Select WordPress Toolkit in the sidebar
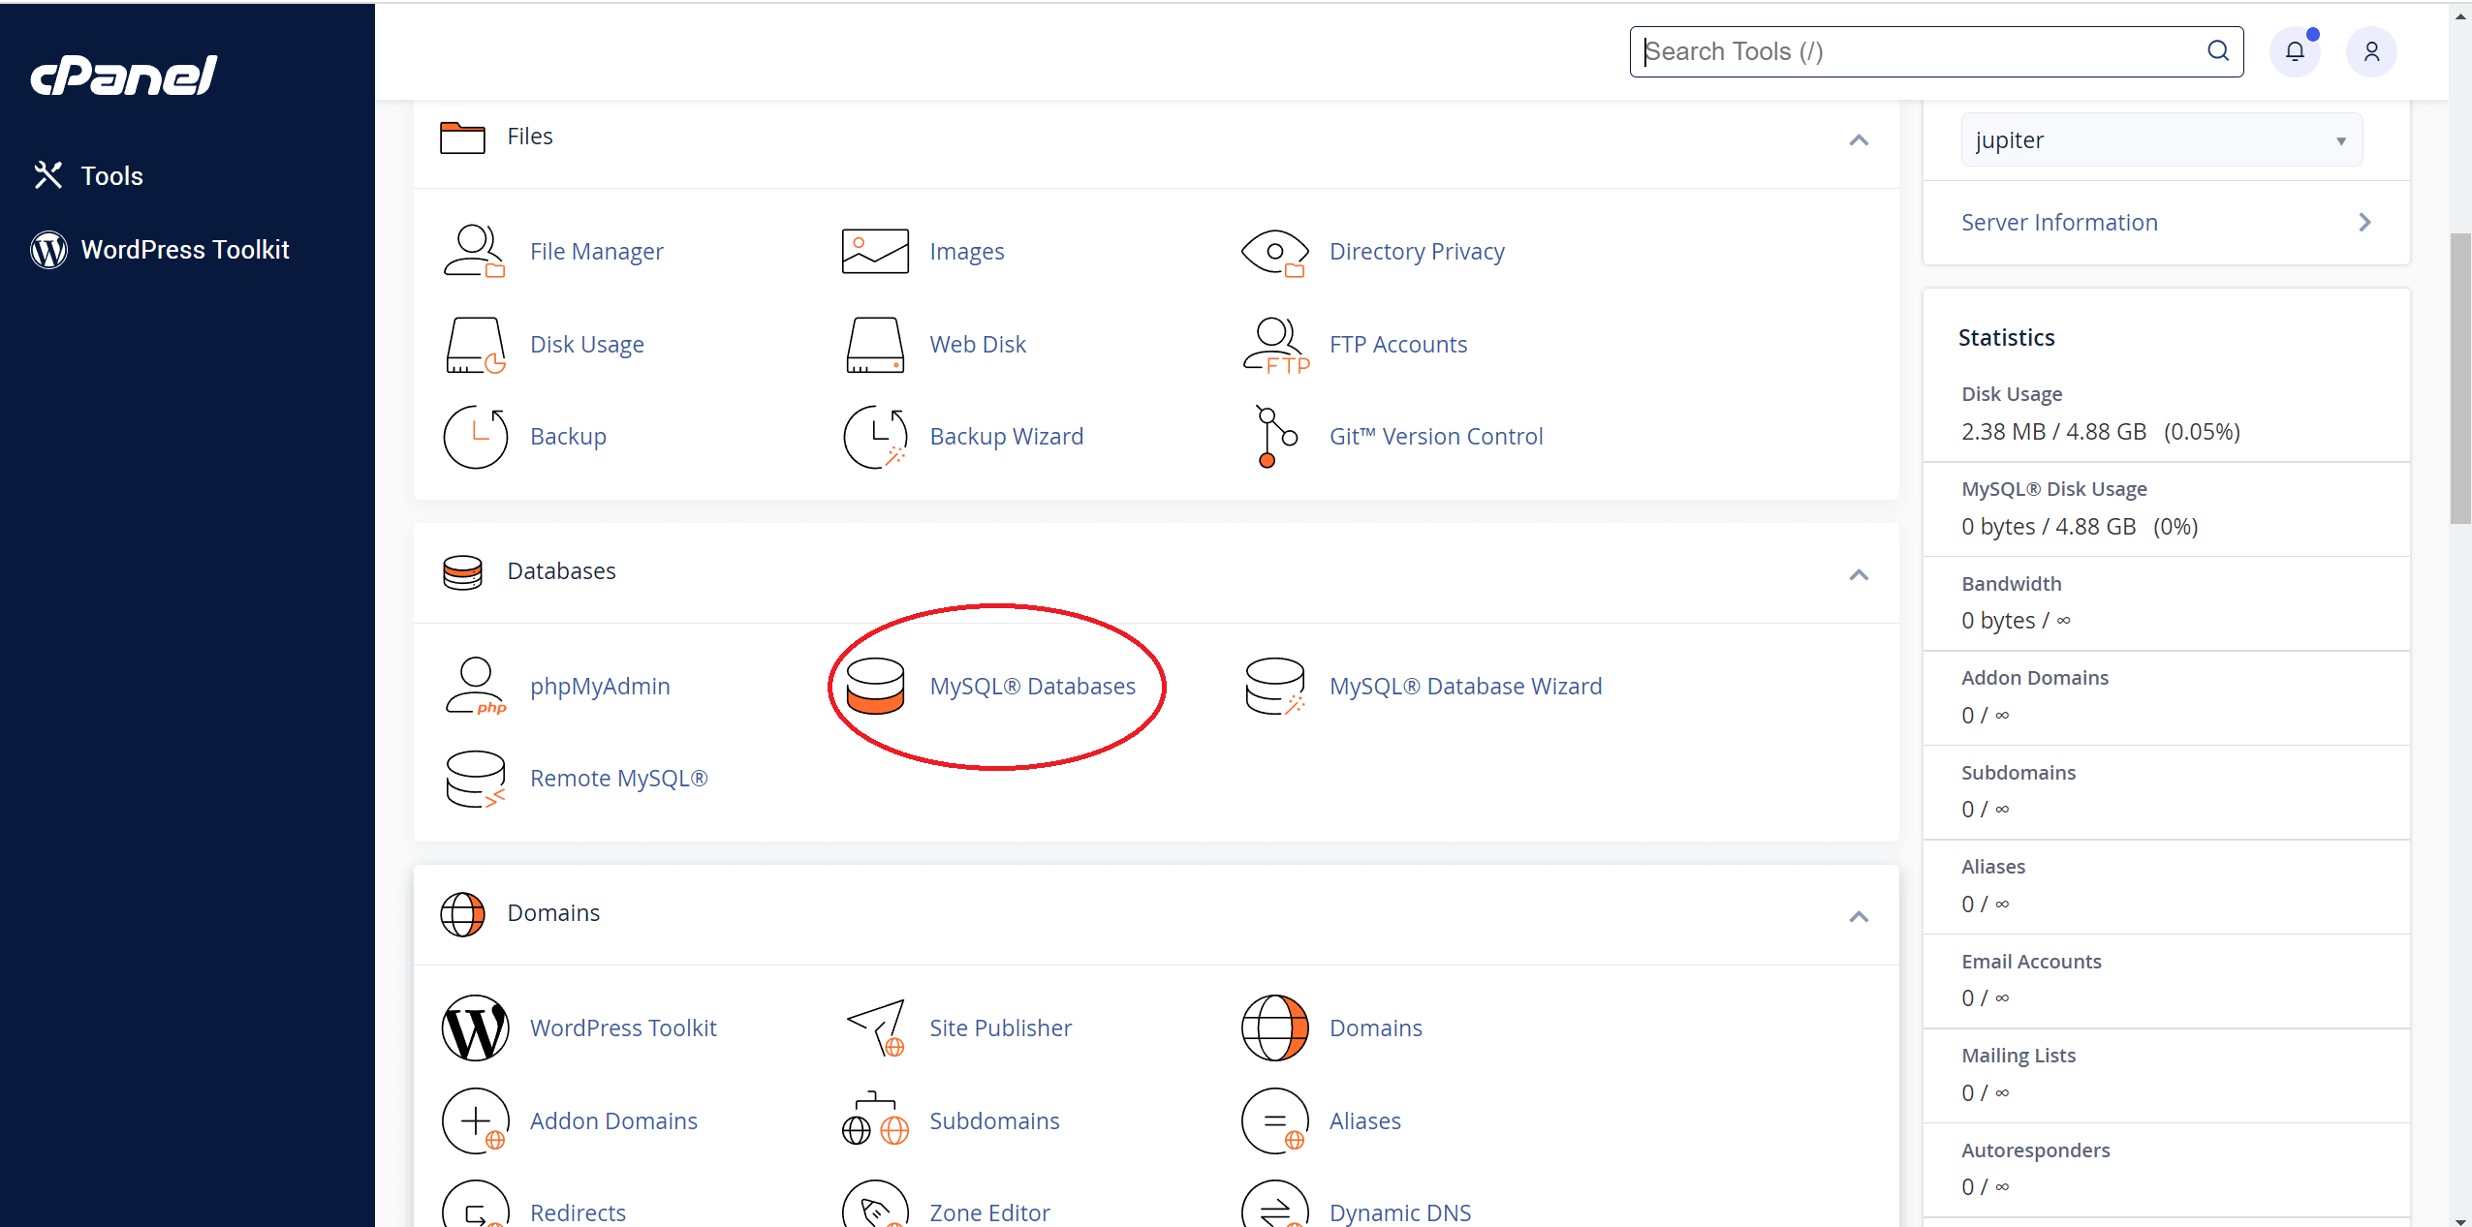Screen dimensions: 2472x1227 click(160, 250)
